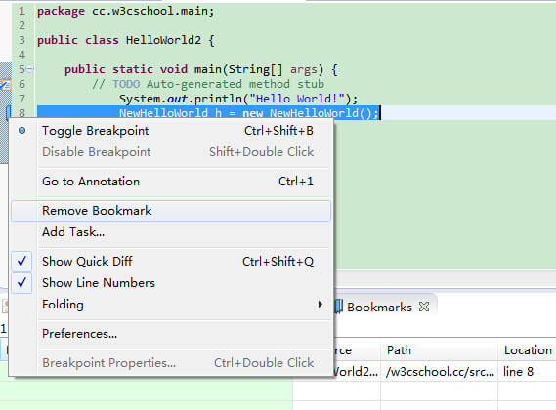The image size is (556, 410).
Task: Sort by the Location column header
Action: [x=528, y=350]
